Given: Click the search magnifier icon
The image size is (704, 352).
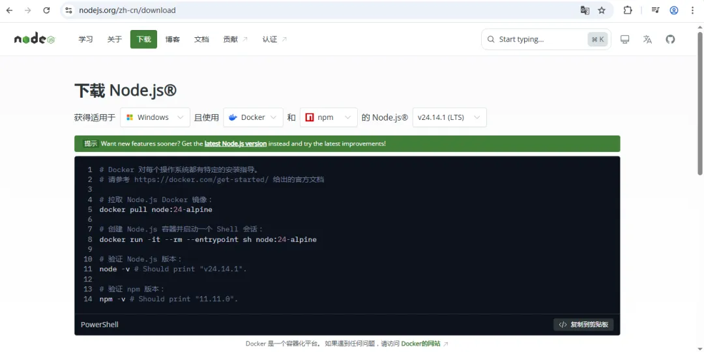Looking at the screenshot, I should point(491,40).
